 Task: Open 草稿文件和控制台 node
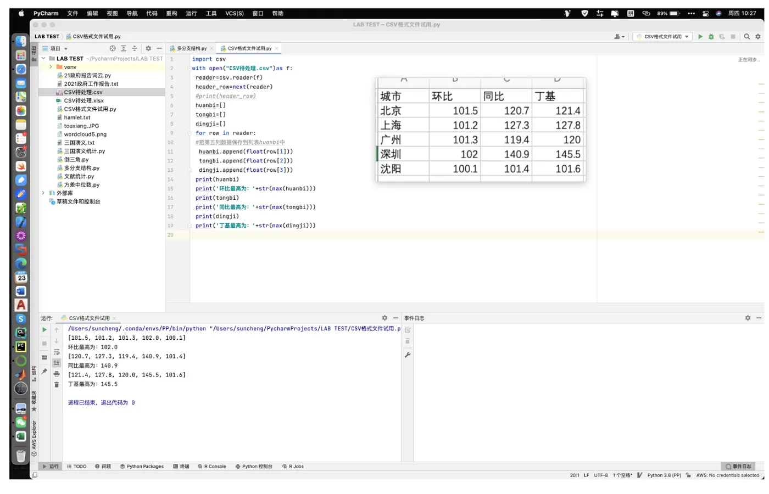pyautogui.click(x=78, y=201)
